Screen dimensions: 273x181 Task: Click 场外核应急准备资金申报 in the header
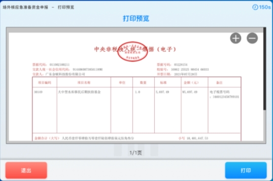coord(26,7)
